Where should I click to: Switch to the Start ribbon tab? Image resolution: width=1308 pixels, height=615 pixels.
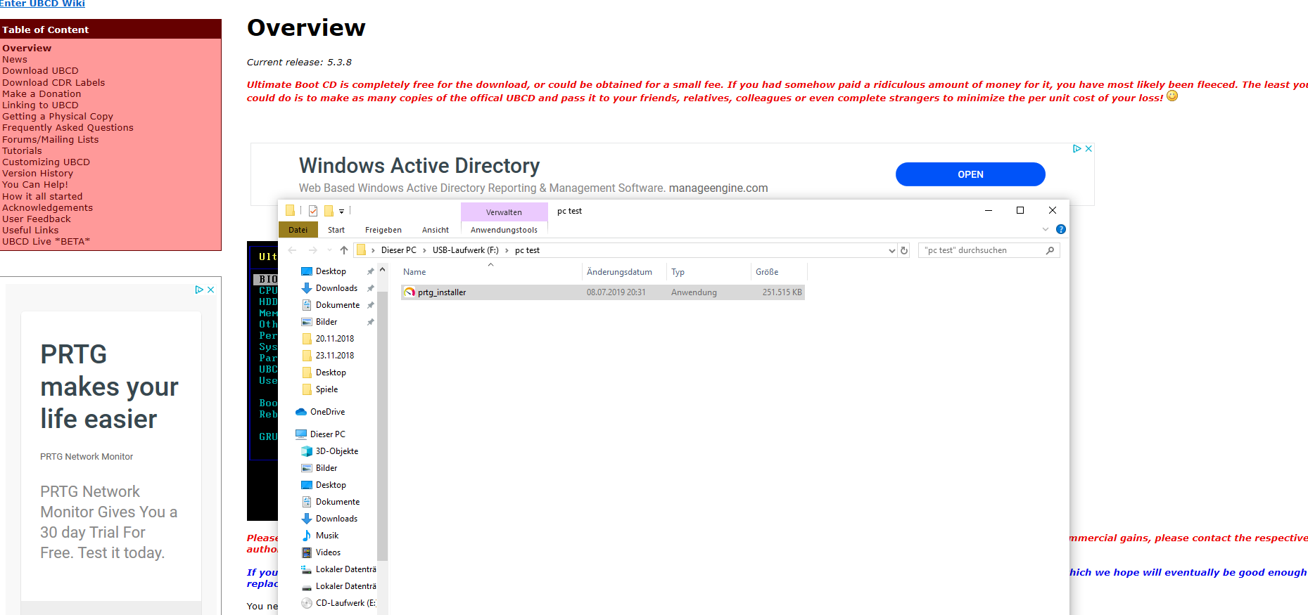[336, 230]
